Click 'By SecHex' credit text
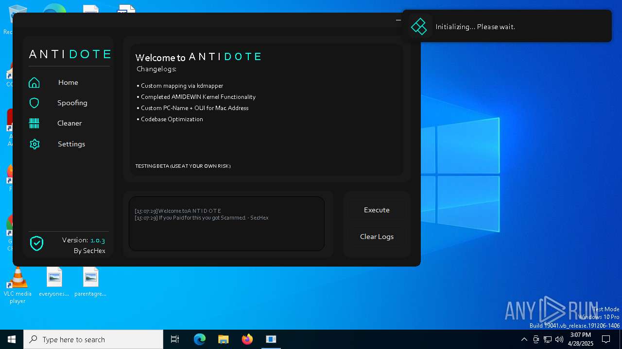Image resolution: width=622 pixels, height=349 pixels. click(x=89, y=251)
